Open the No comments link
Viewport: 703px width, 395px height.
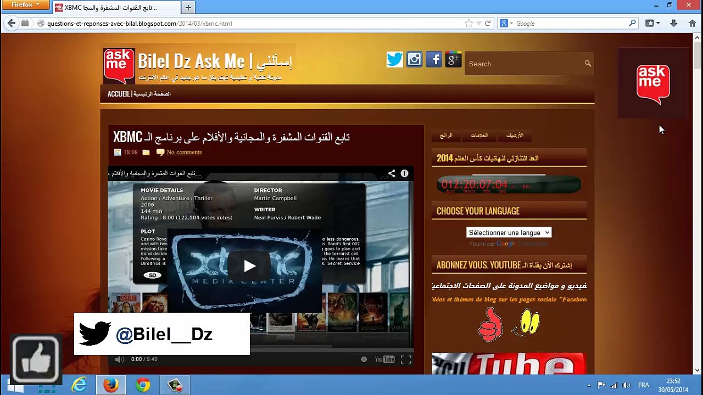point(184,152)
